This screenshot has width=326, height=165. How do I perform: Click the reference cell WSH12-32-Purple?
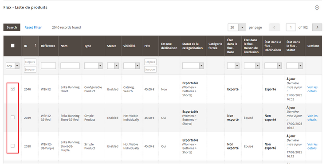(x=47, y=146)
